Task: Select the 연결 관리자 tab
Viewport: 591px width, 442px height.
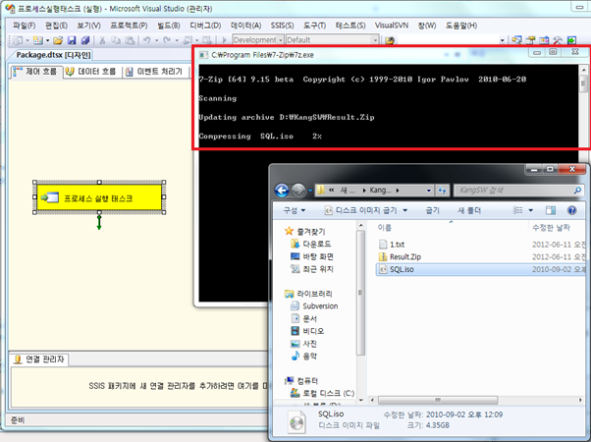Action: (39, 359)
